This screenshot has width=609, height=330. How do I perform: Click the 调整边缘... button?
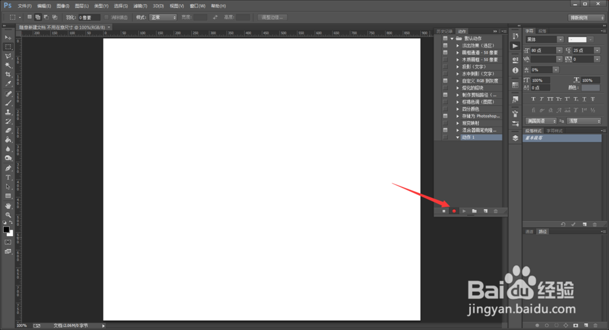272,18
